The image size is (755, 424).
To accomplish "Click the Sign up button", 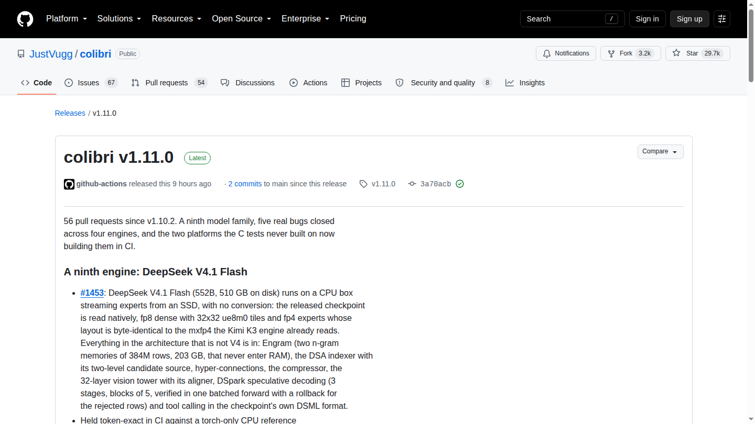I will [689, 19].
